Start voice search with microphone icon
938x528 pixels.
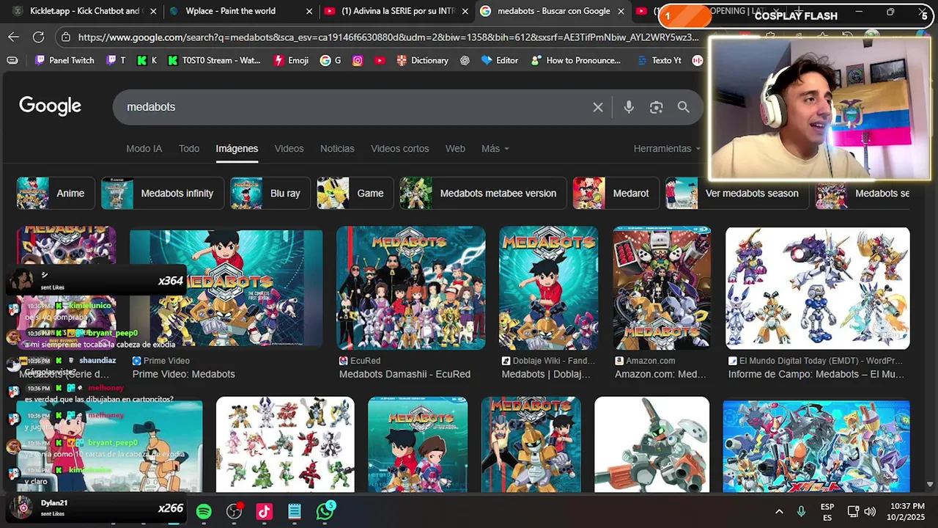pos(629,107)
